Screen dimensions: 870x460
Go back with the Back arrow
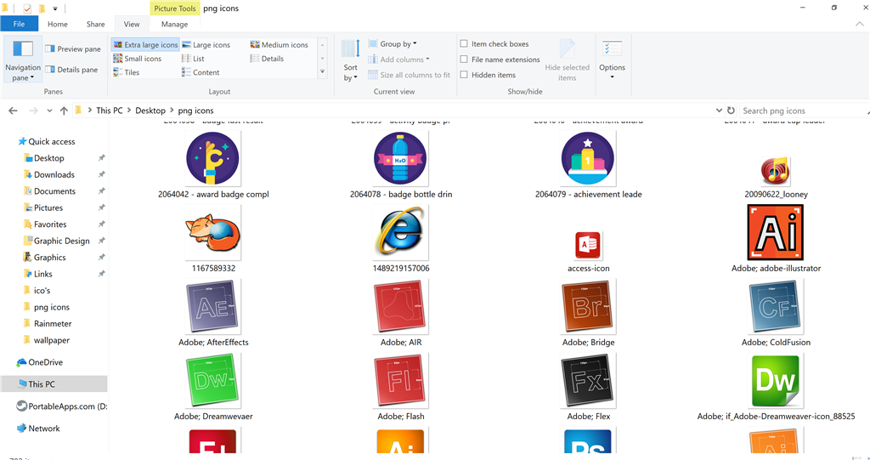point(14,111)
